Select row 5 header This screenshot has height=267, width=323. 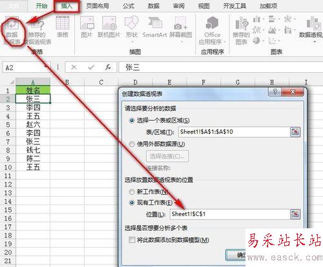tap(8, 124)
